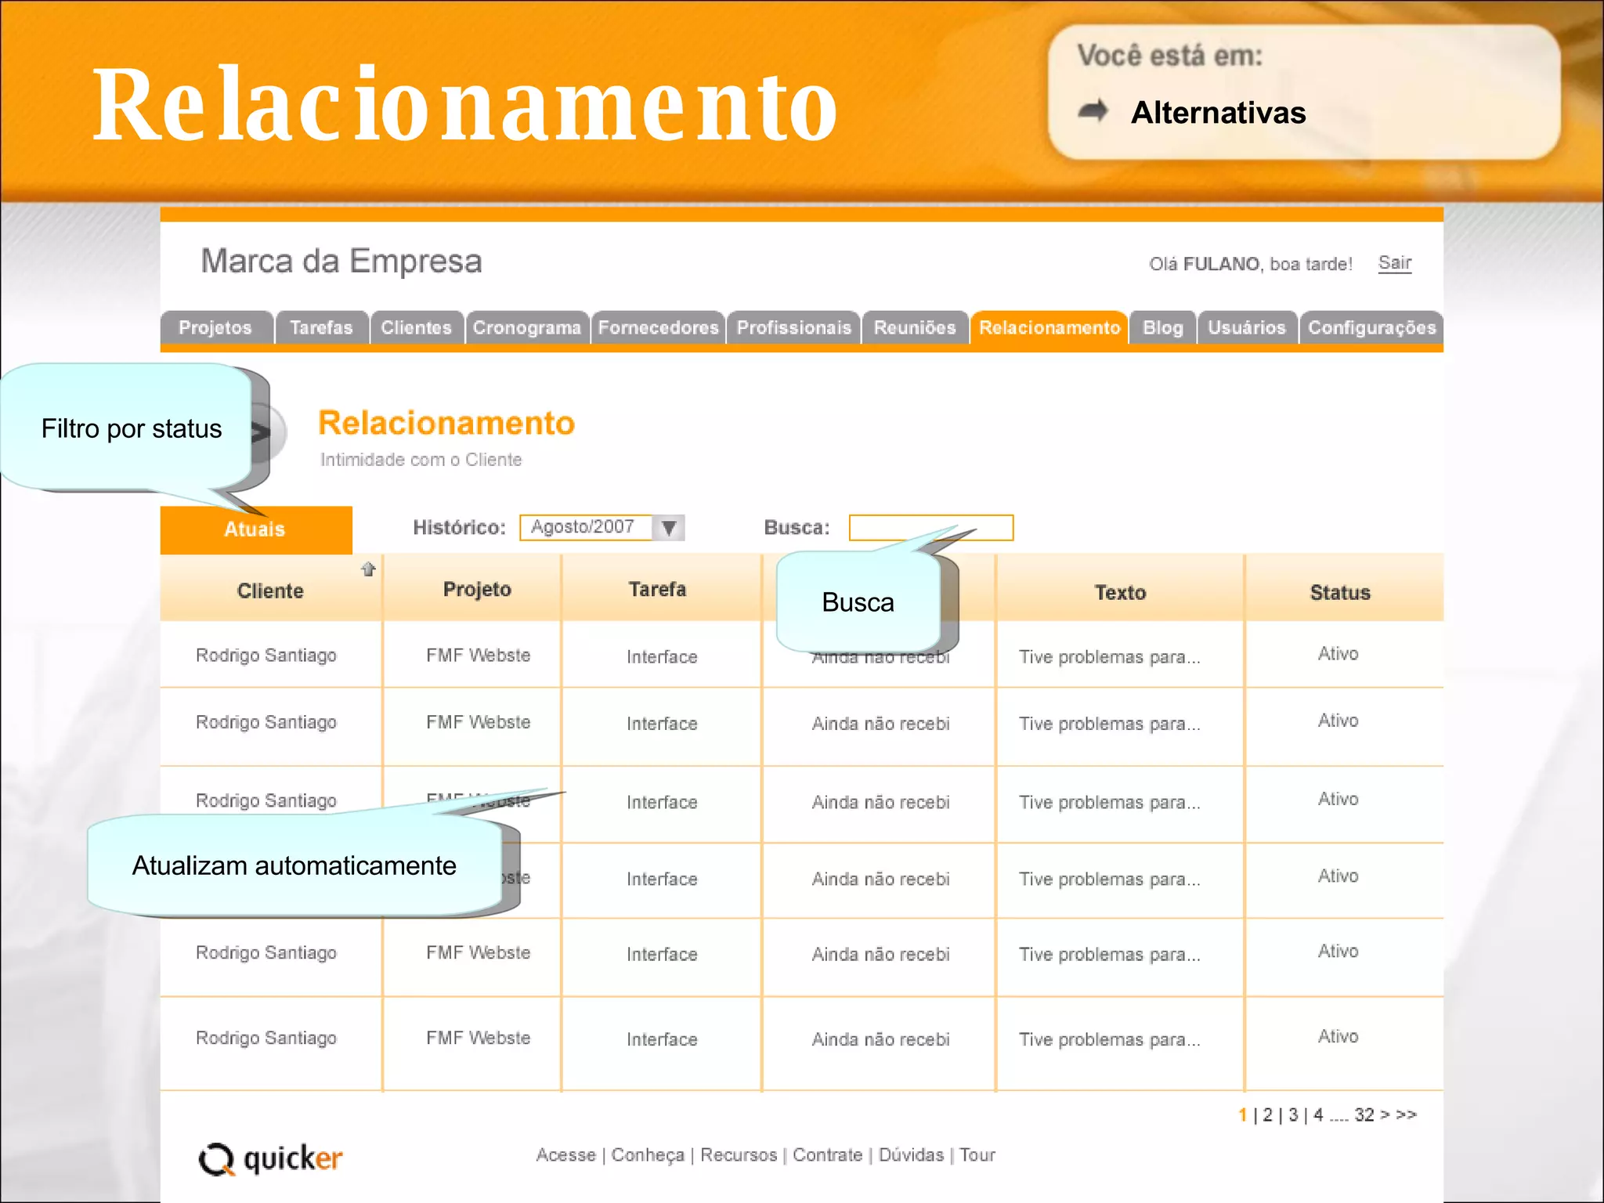The width and height of the screenshot is (1604, 1203).
Task: Click the Tarefa column header
Action: [x=657, y=589]
